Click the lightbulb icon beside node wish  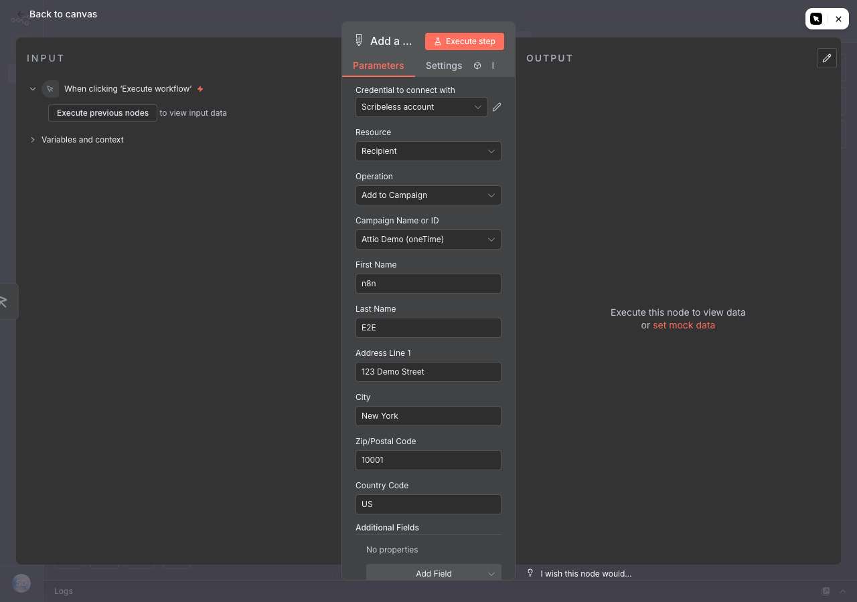530,573
